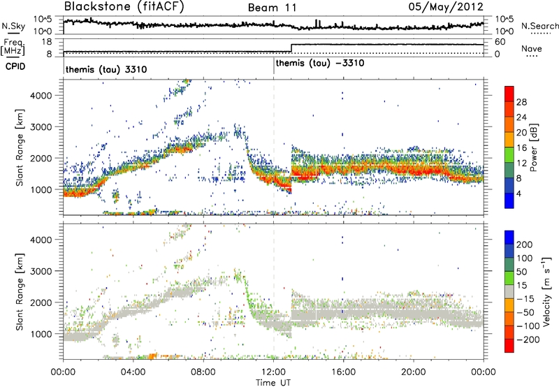
Task: Select the 'Freq. [MHz]' axis label
Action: tap(13, 47)
